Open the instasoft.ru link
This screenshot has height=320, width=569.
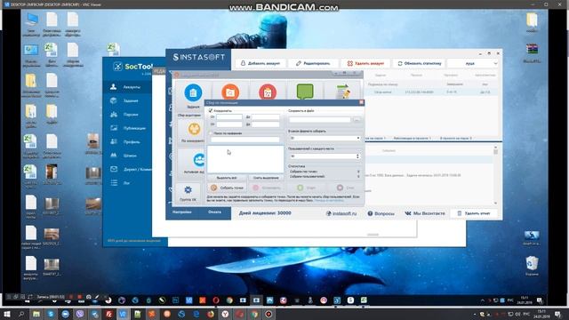341,213
